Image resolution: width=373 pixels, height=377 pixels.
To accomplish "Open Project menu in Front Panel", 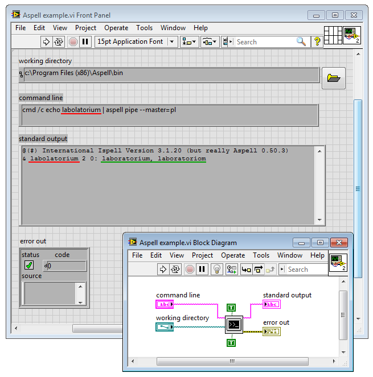I will tap(85, 28).
